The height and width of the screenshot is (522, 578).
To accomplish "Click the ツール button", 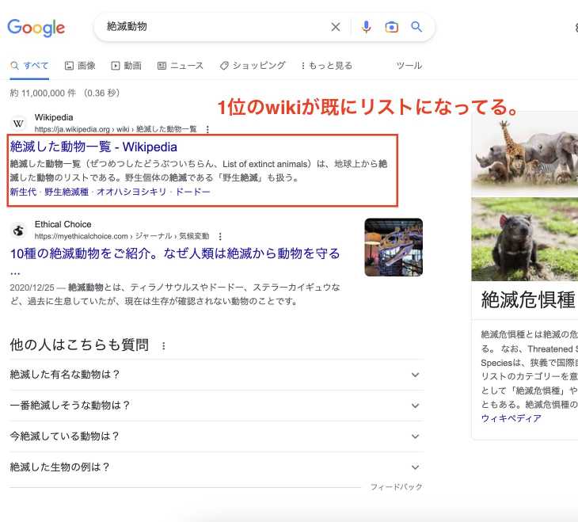I will (409, 66).
